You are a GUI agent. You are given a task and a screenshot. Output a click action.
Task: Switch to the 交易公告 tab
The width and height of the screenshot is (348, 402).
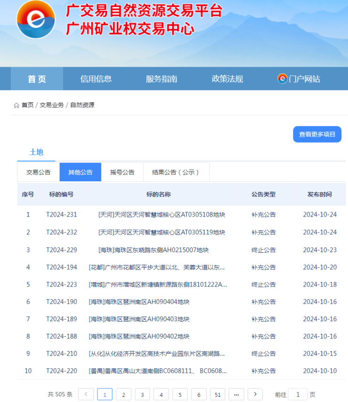coord(39,172)
